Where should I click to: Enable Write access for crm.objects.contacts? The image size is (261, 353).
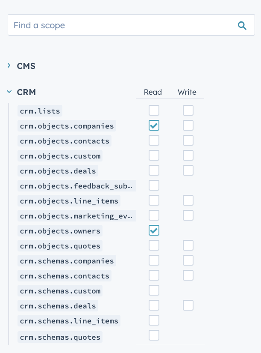pyautogui.click(x=188, y=140)
